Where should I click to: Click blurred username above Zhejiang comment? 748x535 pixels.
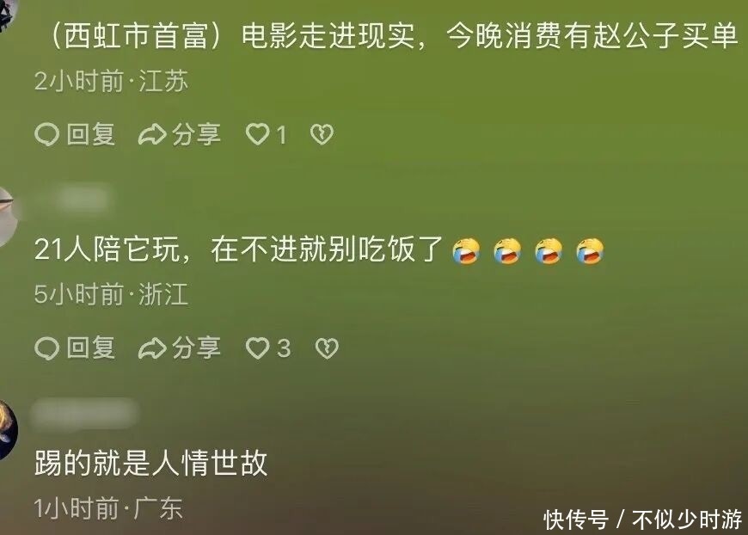click(82, 199)
